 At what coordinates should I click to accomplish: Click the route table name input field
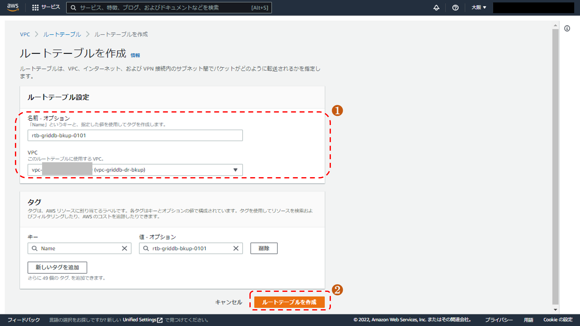pyautogui.click(x=135, y=135)
